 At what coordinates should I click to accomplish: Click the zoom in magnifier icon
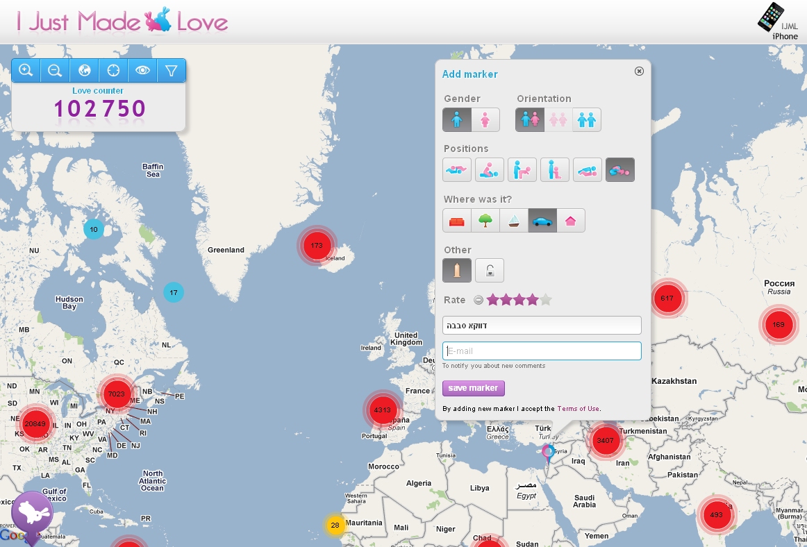tap(26, 70)
